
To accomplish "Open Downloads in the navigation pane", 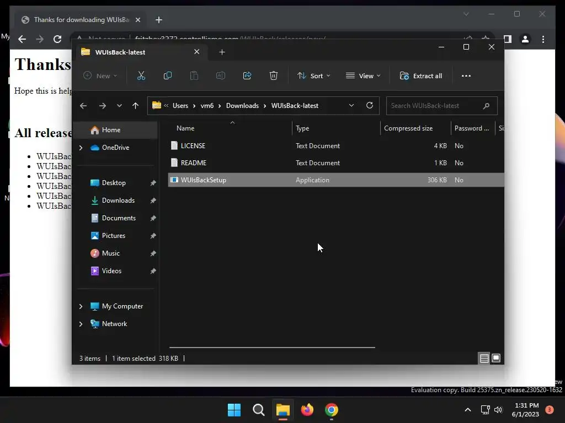I will pos(115,200).
